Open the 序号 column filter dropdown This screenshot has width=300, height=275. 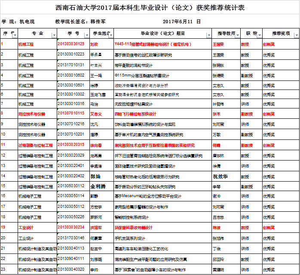pyautogui.click(x=14, y=35)
